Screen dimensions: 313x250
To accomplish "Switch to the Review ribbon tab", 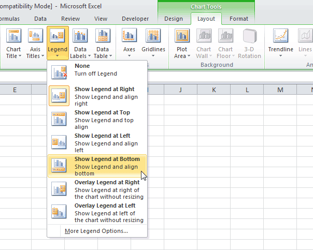I will [70, 19].
